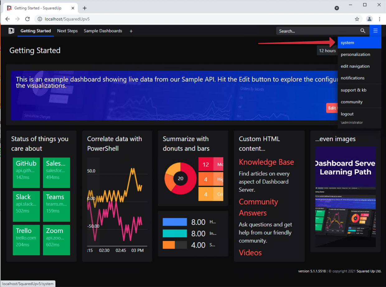This screenshot has width=386, height=287.
Task: Open the 12 hours timeframe selector
Action: coord(327,51)
